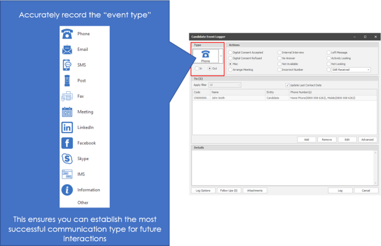Select the Fax machine icon

pyautogui.click(x=67, y=96)
